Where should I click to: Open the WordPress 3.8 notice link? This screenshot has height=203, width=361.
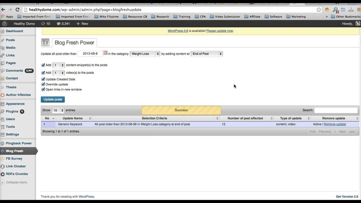tap(178, 31)
